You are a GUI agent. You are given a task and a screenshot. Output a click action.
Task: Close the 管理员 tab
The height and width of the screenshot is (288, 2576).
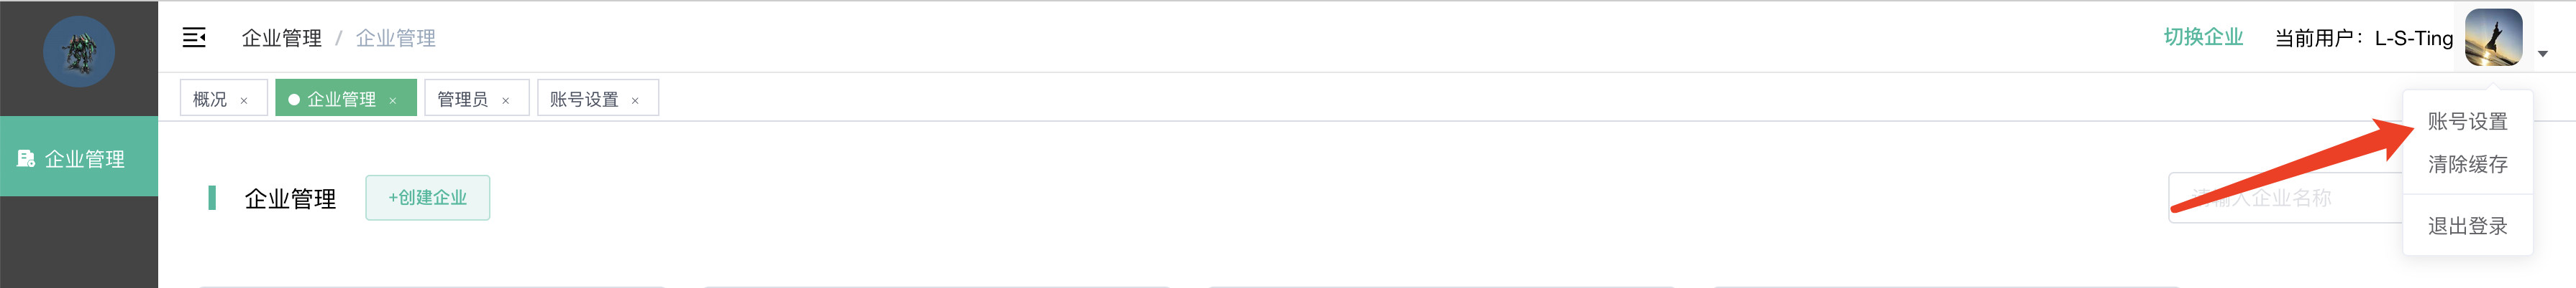[x=506, y=100]
